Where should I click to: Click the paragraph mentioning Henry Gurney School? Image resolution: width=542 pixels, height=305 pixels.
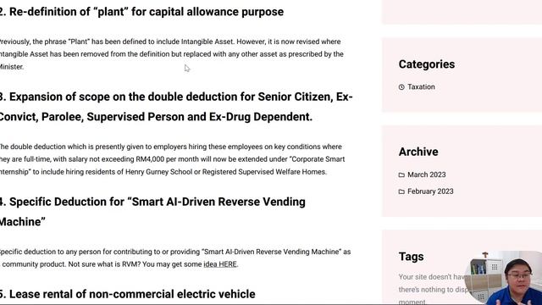point(173,159)
